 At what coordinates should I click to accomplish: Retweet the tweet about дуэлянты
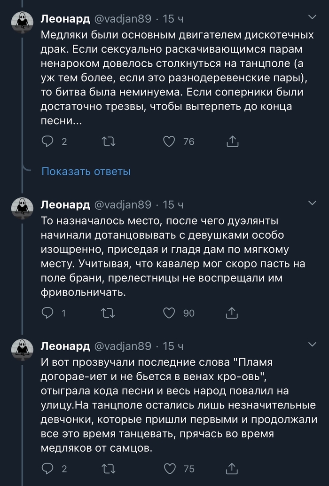(109, 313)
